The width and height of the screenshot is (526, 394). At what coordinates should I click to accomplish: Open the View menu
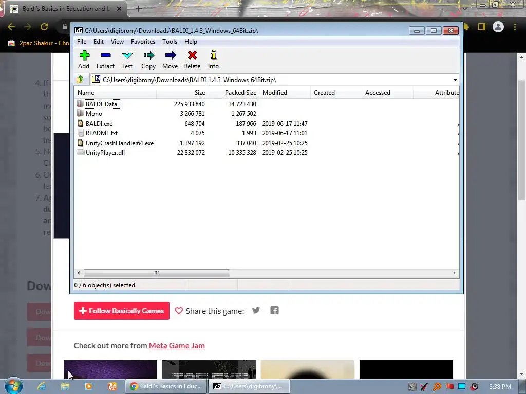pyautogui.click(x=118, y=42)
